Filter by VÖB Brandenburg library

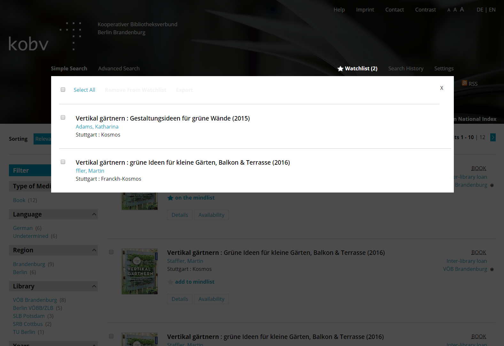pos(35,300)
